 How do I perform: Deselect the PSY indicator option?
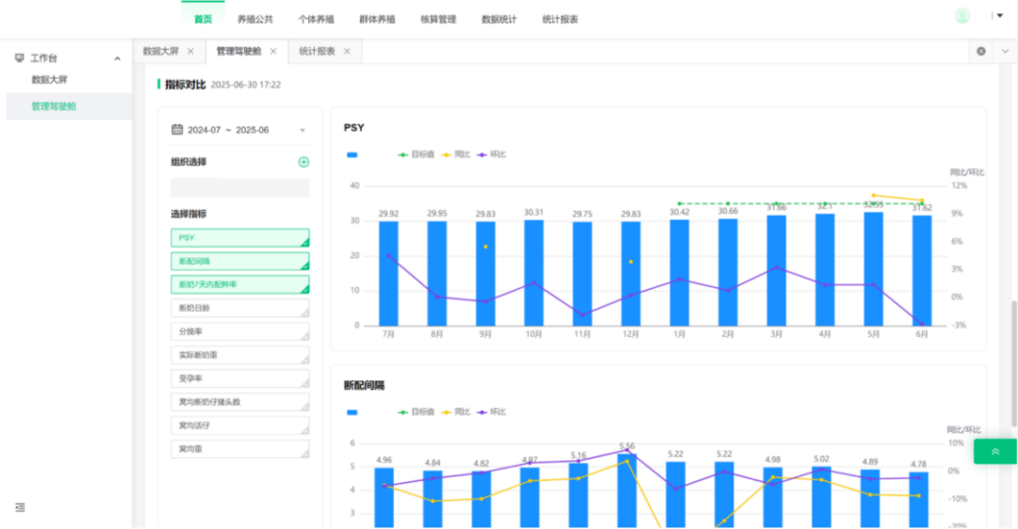[x=239, y=238]
